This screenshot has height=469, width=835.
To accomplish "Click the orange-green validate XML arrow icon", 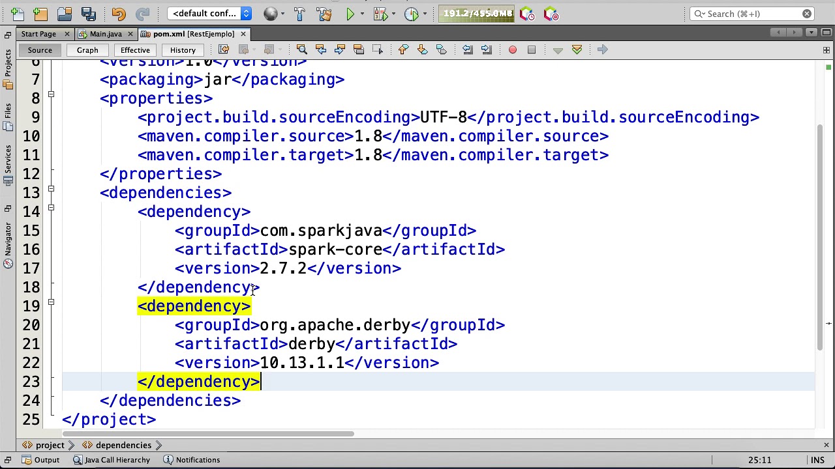I will click(x=577, y=50).
